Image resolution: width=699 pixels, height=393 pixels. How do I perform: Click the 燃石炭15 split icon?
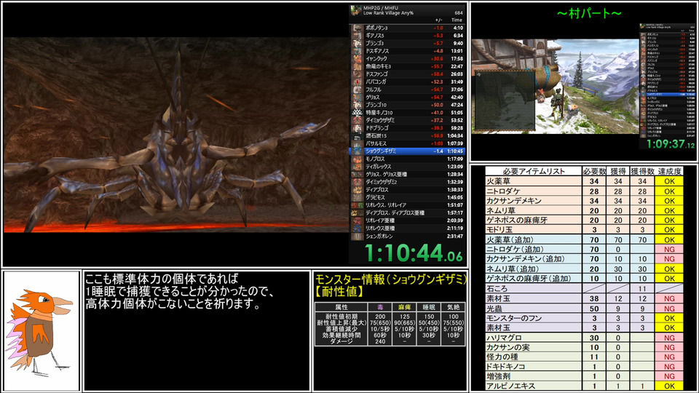coord(358,135)
